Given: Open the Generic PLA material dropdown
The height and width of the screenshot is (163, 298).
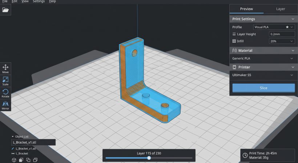Looking at the screenshot, I should [x=263, y=58].
